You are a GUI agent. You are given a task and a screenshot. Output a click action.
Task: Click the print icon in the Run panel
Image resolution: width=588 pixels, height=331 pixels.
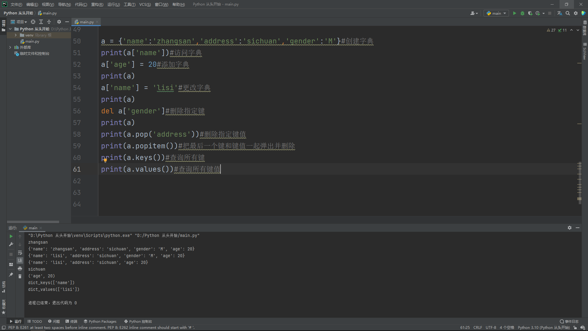[20, 268]
